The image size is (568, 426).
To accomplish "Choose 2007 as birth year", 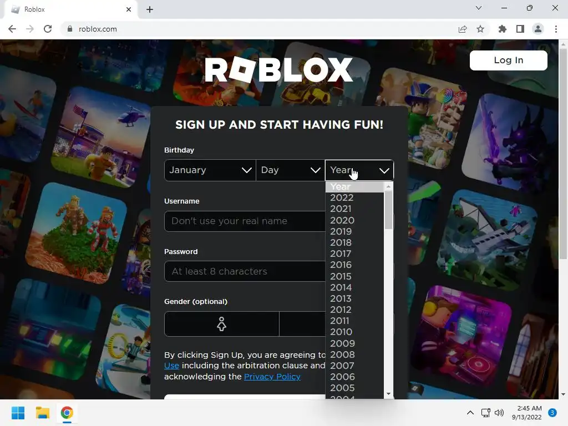I will click(x=354, y=366).
